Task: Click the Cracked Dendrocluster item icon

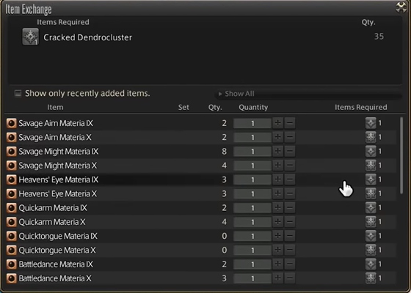Action: [30, 37]
